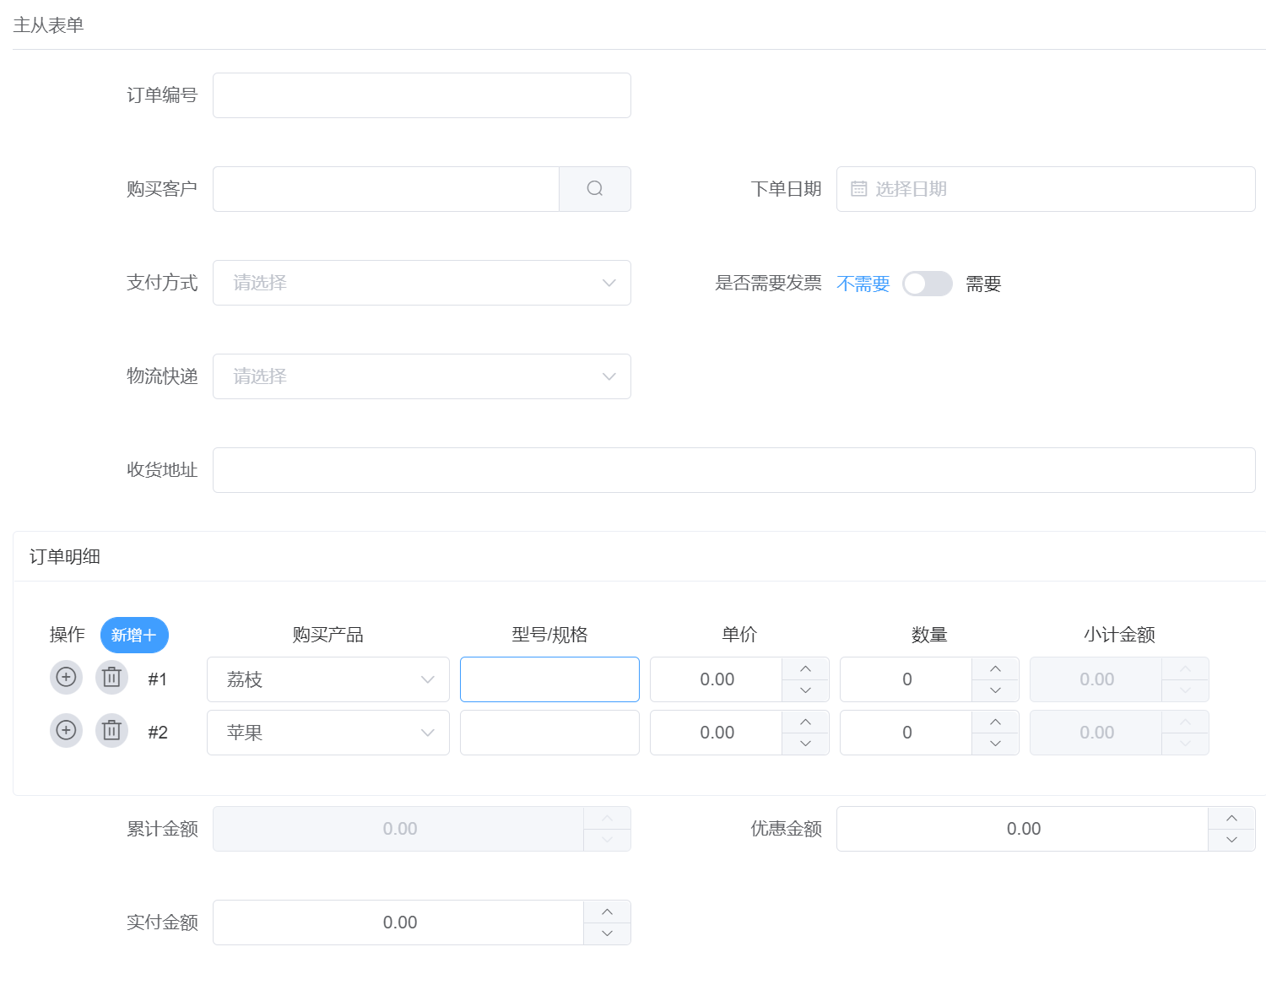Delete row #1 using the trash icon
Viewport: 1266px width, 1001px height.
pos(111,678)
